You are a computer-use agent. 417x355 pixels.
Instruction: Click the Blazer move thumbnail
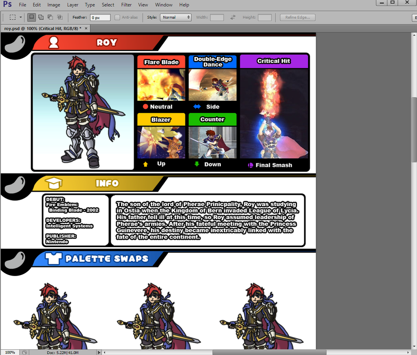click(x=161, y=142)
